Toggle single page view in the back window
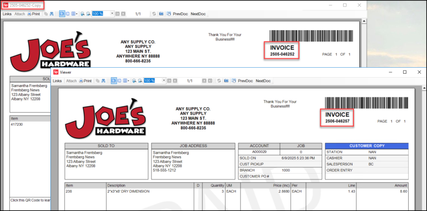This screenshot has height=211, width=427. pos(62,14)
